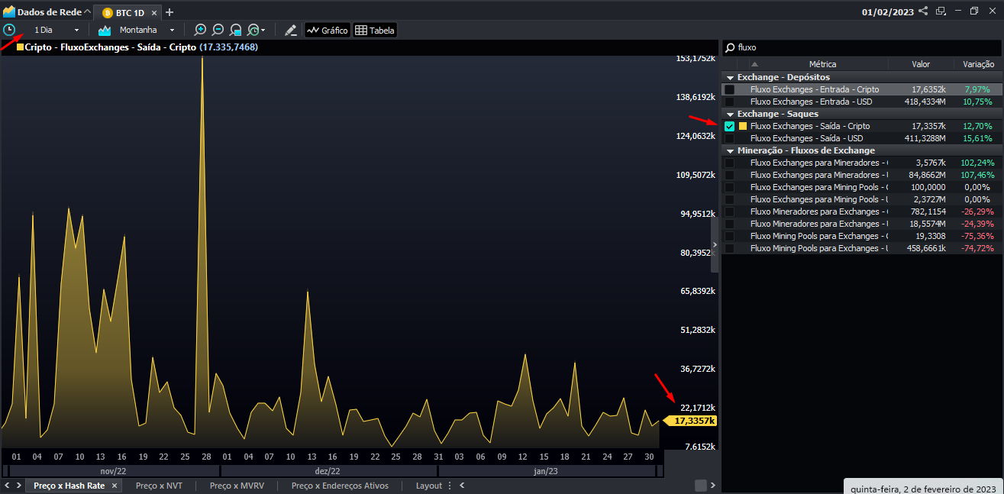Click the clock icon beside the timeframe selector
1004x494 pixels.
pos(11,29)
